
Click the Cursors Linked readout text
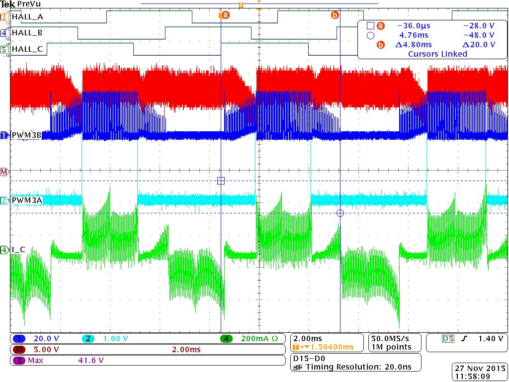437,54
